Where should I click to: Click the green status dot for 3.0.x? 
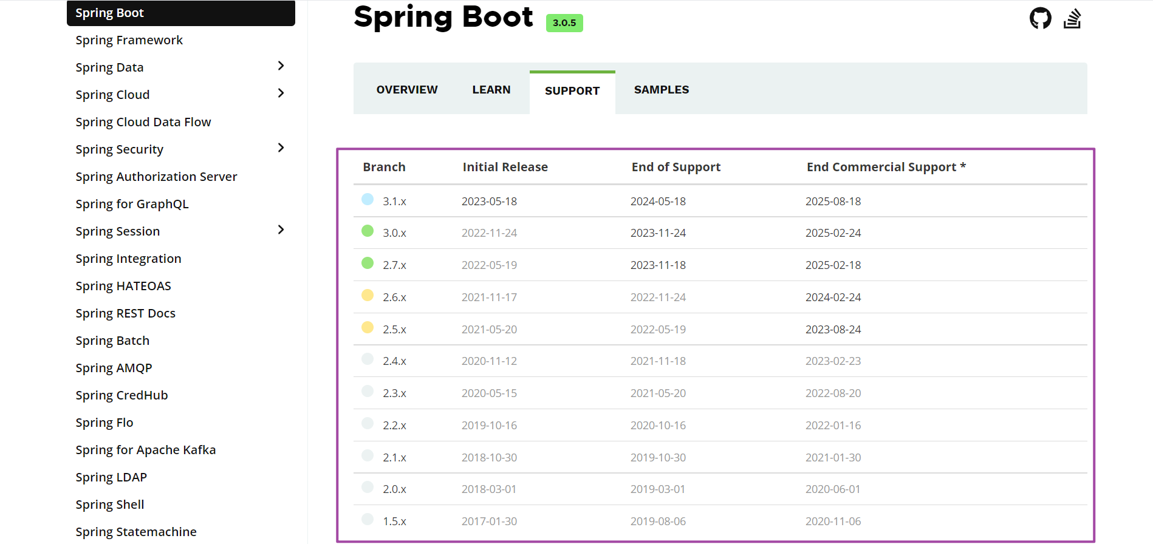(x=368, y=231)
